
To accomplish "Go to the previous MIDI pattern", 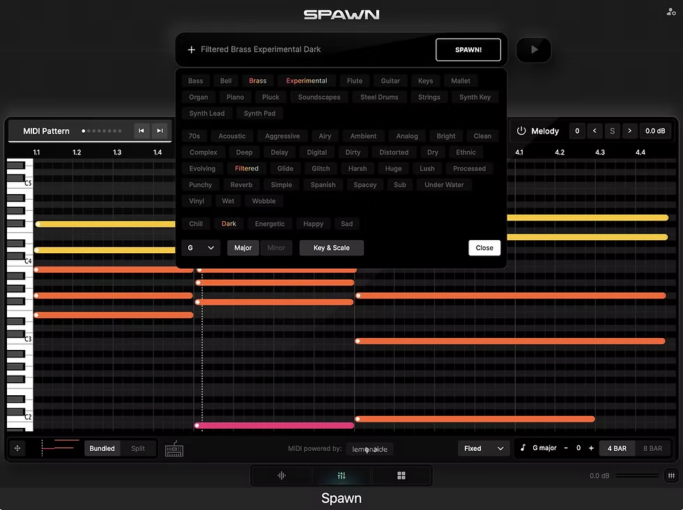I will click(x=141, y=131).
